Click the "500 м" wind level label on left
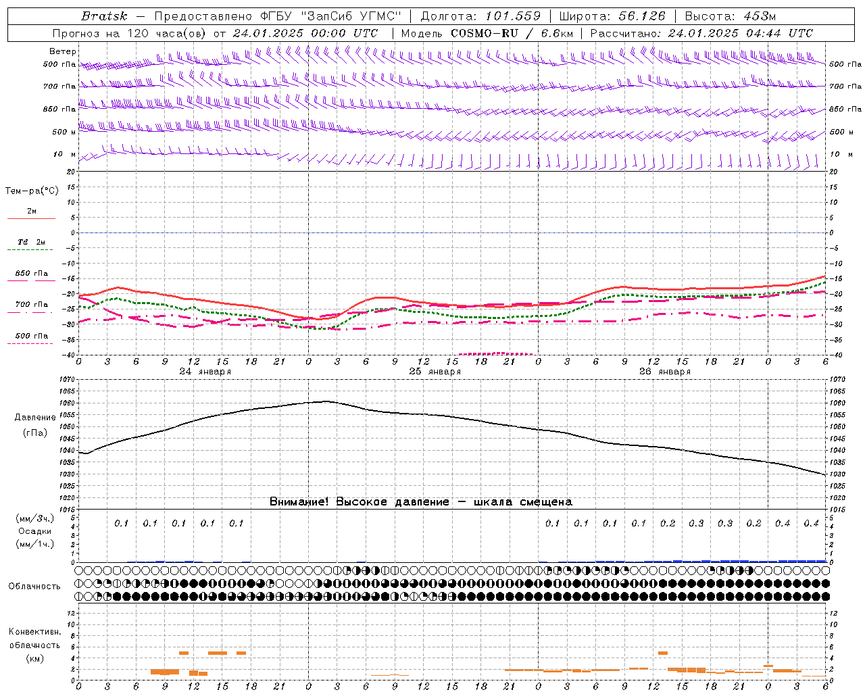Image resolution: width=865 pixels, height=692 pixels. [64, 132]
